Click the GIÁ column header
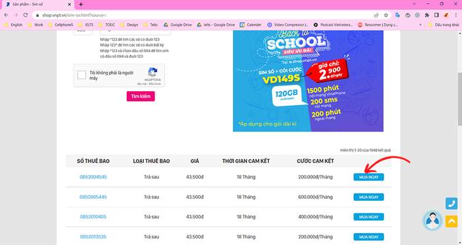Image resolution: width=462 pixels, height=245 pixels. [195, 161]
